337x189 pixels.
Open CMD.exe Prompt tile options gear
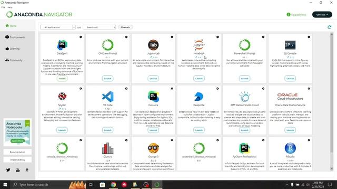[126, 37]
